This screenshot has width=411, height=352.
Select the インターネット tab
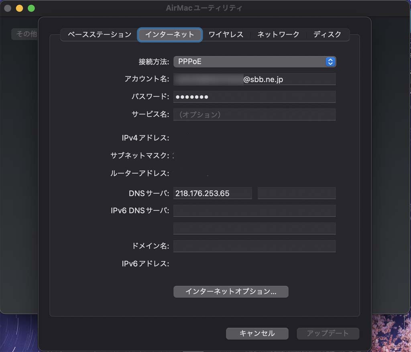pyautogui.click(x=169, y=35)
